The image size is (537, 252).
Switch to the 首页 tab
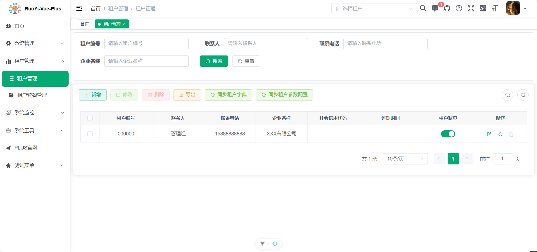click(x=84, y=24)
